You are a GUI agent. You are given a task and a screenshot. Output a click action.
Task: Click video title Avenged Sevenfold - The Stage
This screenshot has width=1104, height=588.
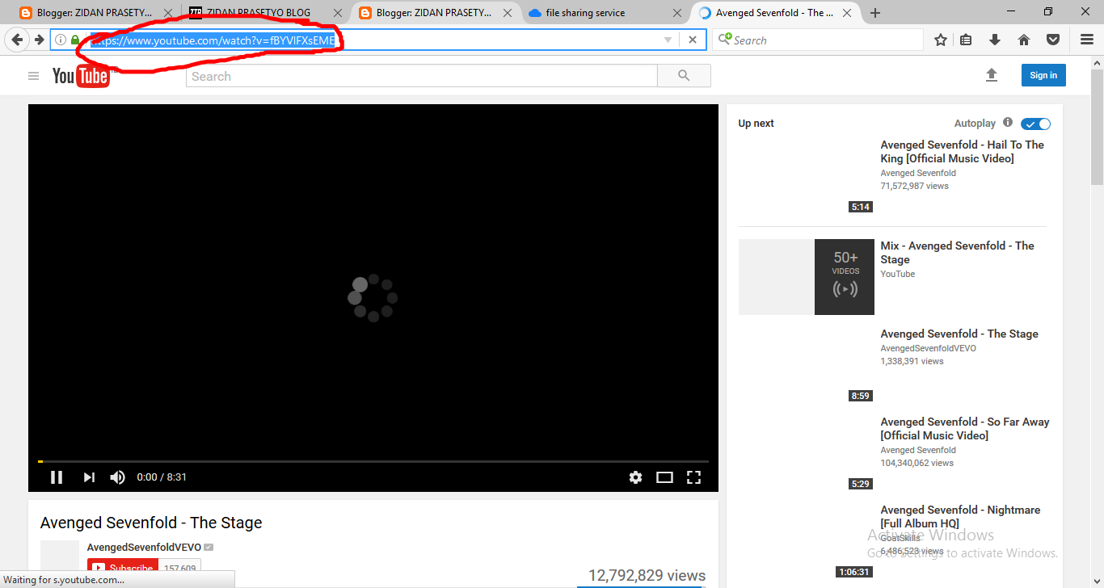coord(151,523)
